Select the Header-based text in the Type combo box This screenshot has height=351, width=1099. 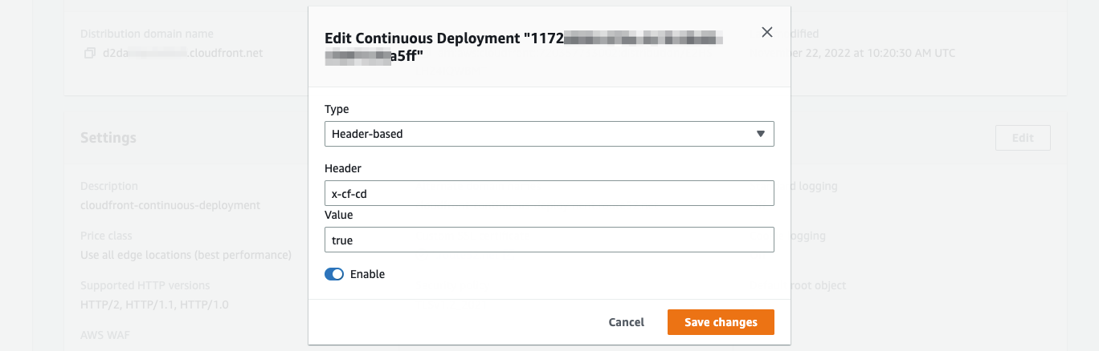click(367, 134)
